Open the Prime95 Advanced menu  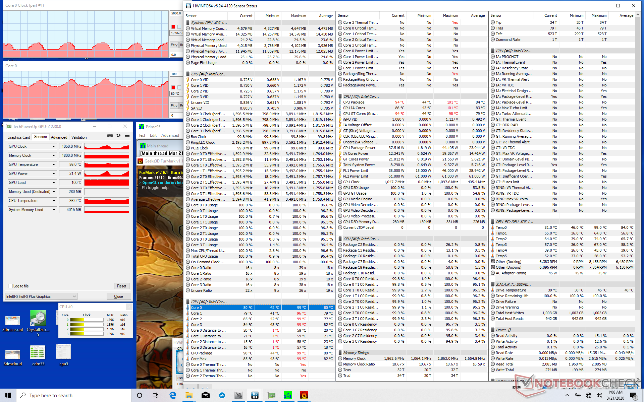point(170,135)
